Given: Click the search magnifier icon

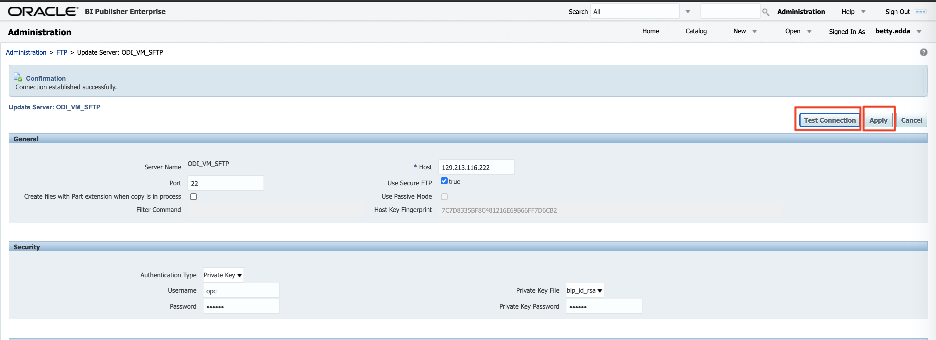Looking at the screenshot, I should [765, 12].
